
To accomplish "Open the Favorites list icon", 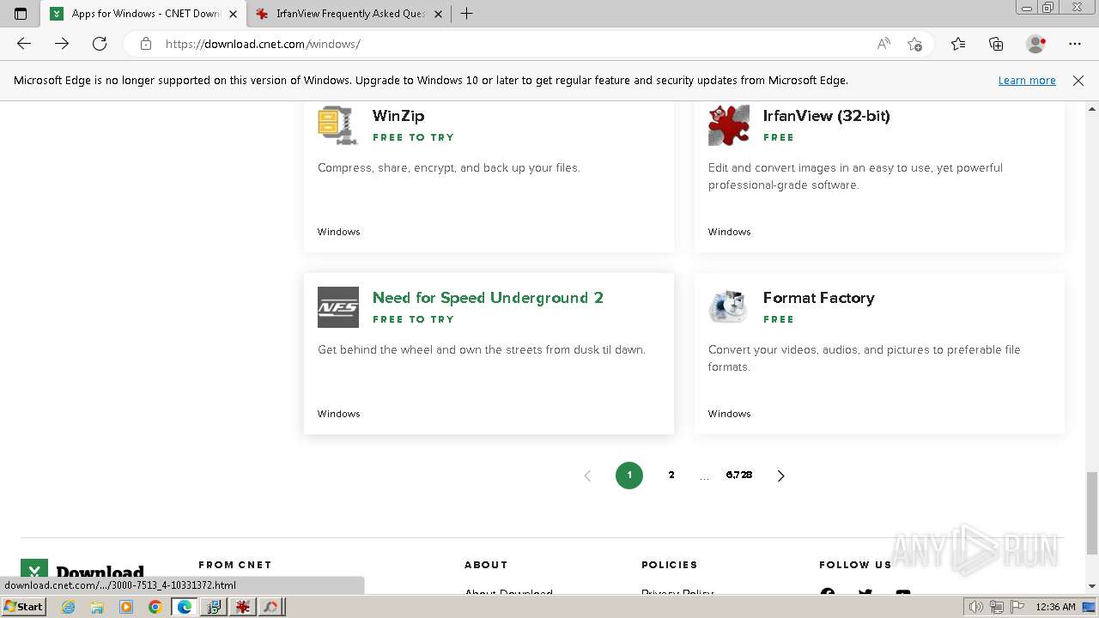I will tap(958, 44).
